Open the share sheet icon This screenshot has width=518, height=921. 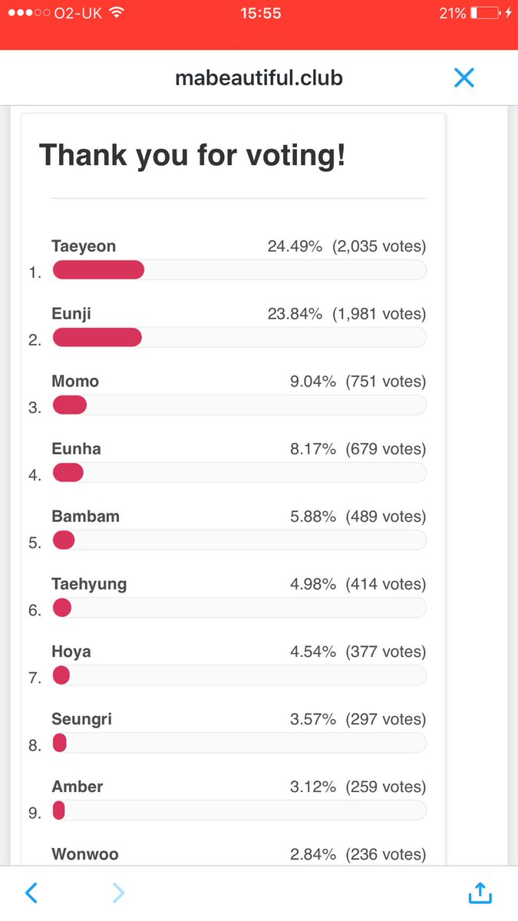point(480,892)
